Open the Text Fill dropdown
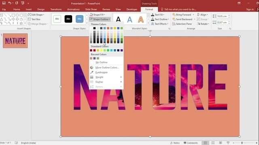 (158, 14)
